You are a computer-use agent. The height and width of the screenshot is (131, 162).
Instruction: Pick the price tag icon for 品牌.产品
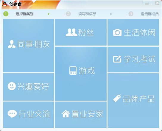tap(117, 98)
